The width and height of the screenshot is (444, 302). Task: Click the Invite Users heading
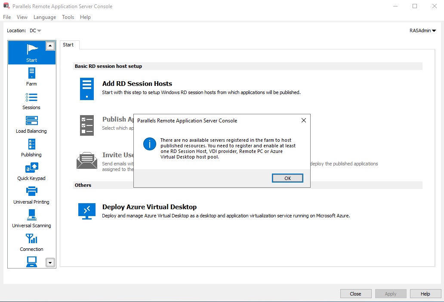118,155
